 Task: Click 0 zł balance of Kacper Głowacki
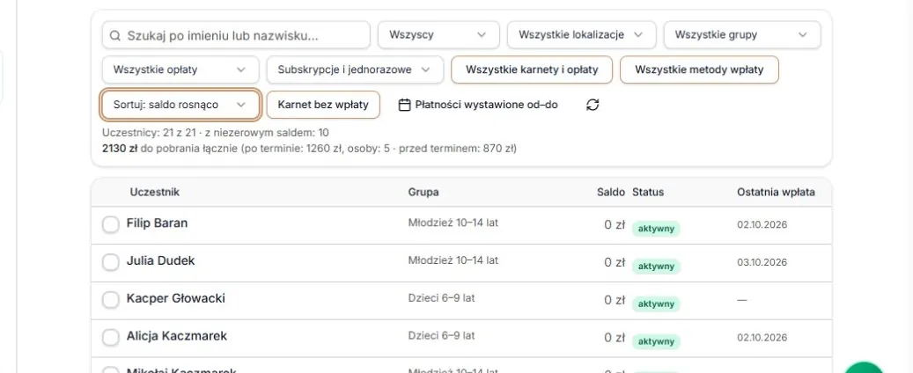pyautogui.click(x=615, y=300)
